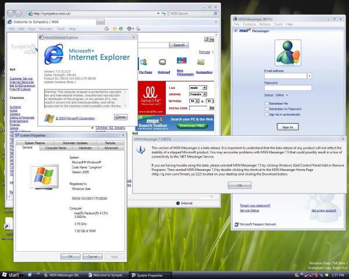Click the Sympatico icon on the webpage

(201, 62)
